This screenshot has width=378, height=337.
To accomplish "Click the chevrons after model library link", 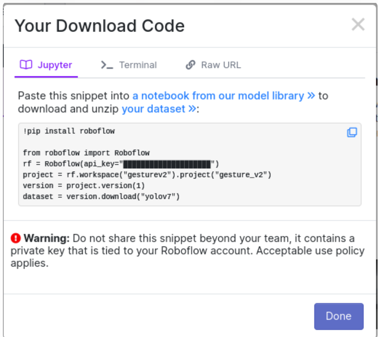I will point(312,96).
